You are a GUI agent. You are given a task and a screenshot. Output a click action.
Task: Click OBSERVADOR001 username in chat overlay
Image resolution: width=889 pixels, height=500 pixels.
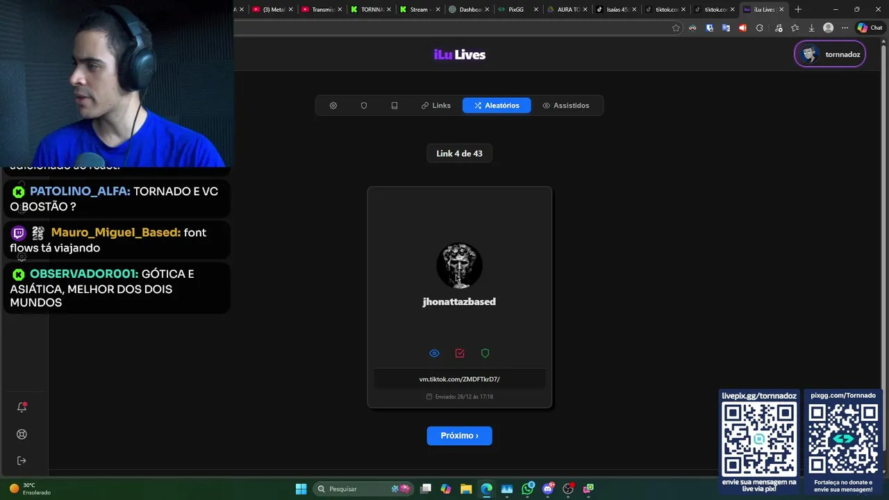coord(84,274)
